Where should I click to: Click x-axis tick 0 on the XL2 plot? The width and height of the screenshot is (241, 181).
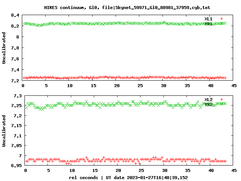click(26, 170)
